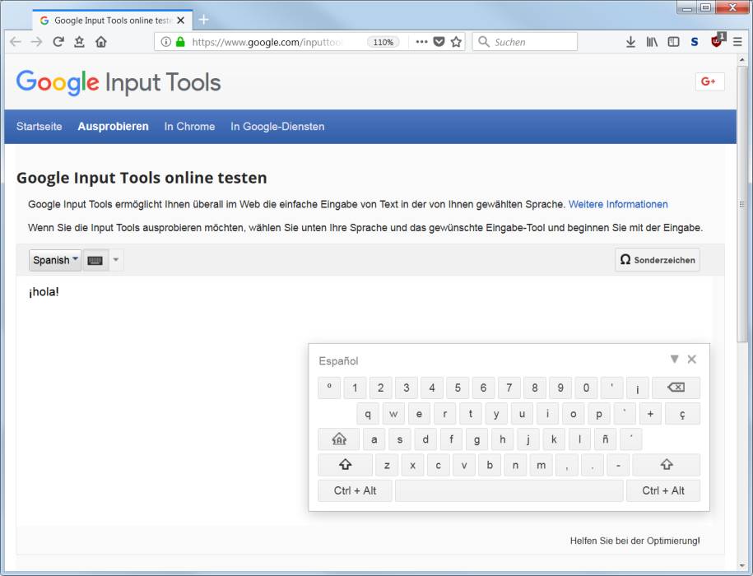The width and height of the screenshot is (753, 576).
Task: Open page actions three-dot menu
Action: 421,42
